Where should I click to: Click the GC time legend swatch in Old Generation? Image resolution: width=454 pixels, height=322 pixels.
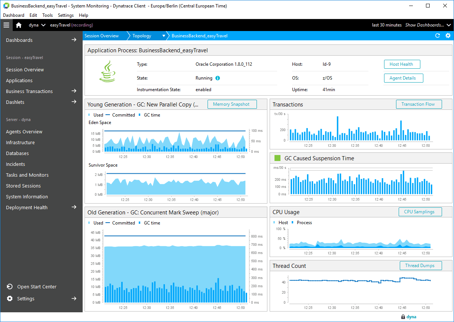pyautogui.click(x=140, y=223)
